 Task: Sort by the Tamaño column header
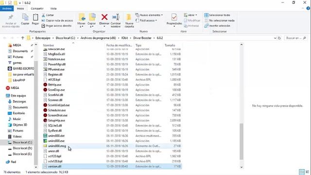pos(170,45)
